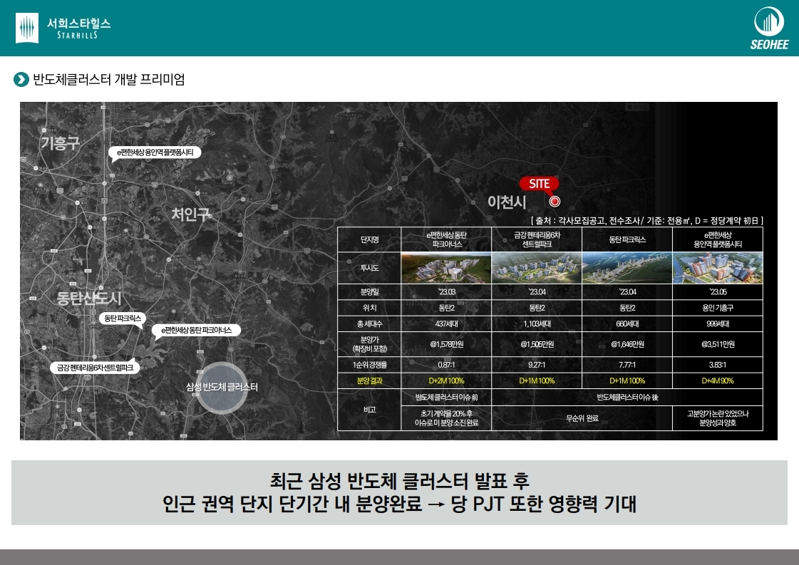Click the 동탄 파크릭스 table column header

pos(627,239)
